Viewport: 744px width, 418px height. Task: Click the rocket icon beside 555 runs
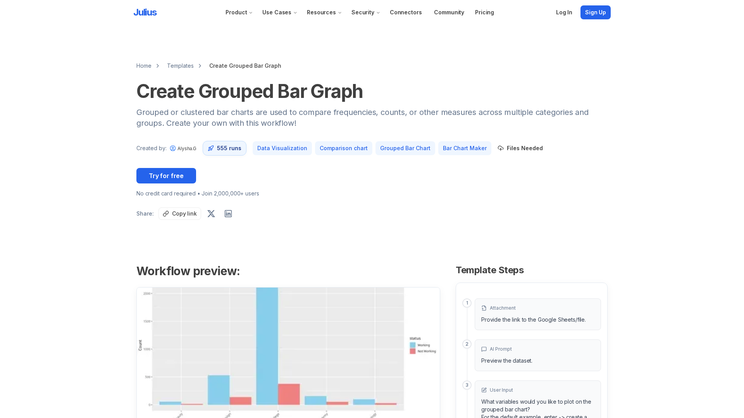coord(211,148)
